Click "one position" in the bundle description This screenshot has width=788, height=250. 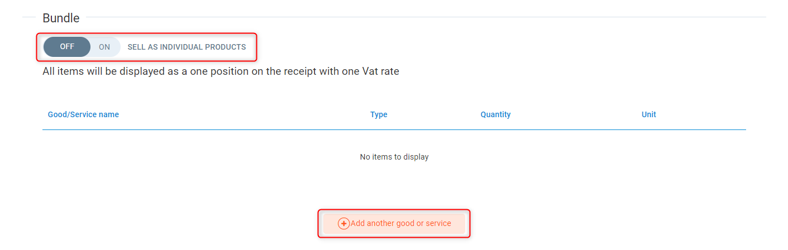pos(218,71)
